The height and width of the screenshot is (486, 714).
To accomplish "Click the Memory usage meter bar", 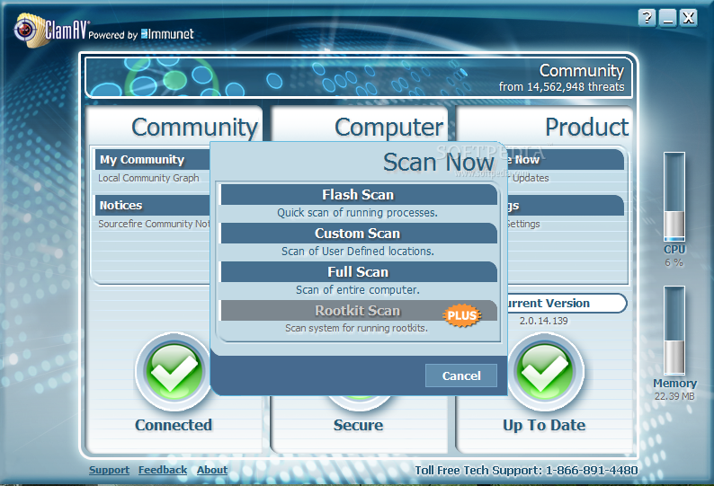I will 674,331.
